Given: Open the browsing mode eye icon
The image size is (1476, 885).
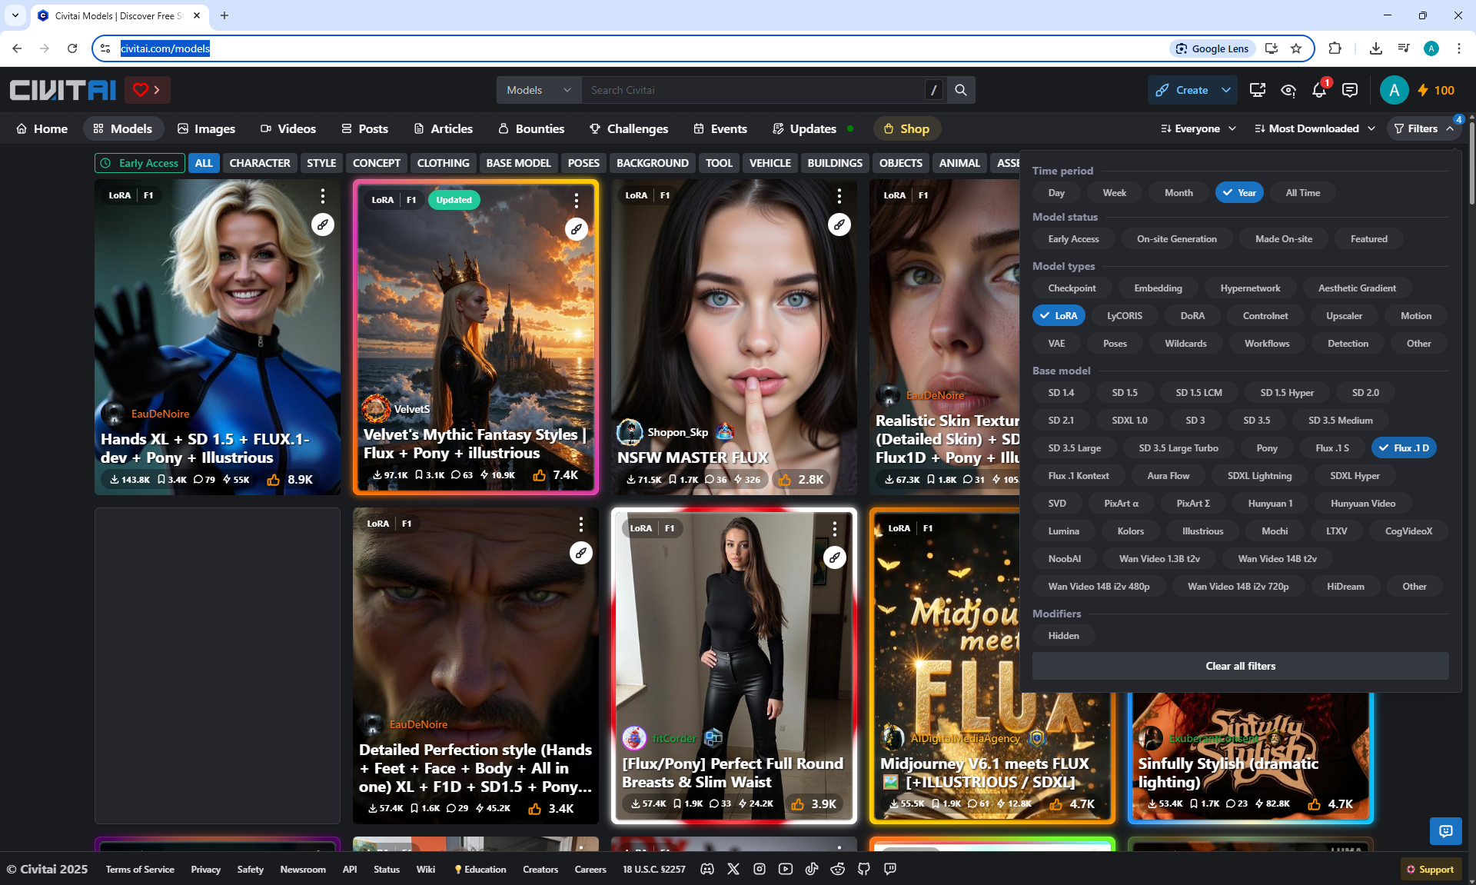Looking at the screenshot, I should point(1288,91).
